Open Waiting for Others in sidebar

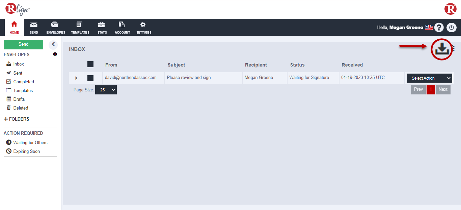pyautogui.click(x=30, y=142)
